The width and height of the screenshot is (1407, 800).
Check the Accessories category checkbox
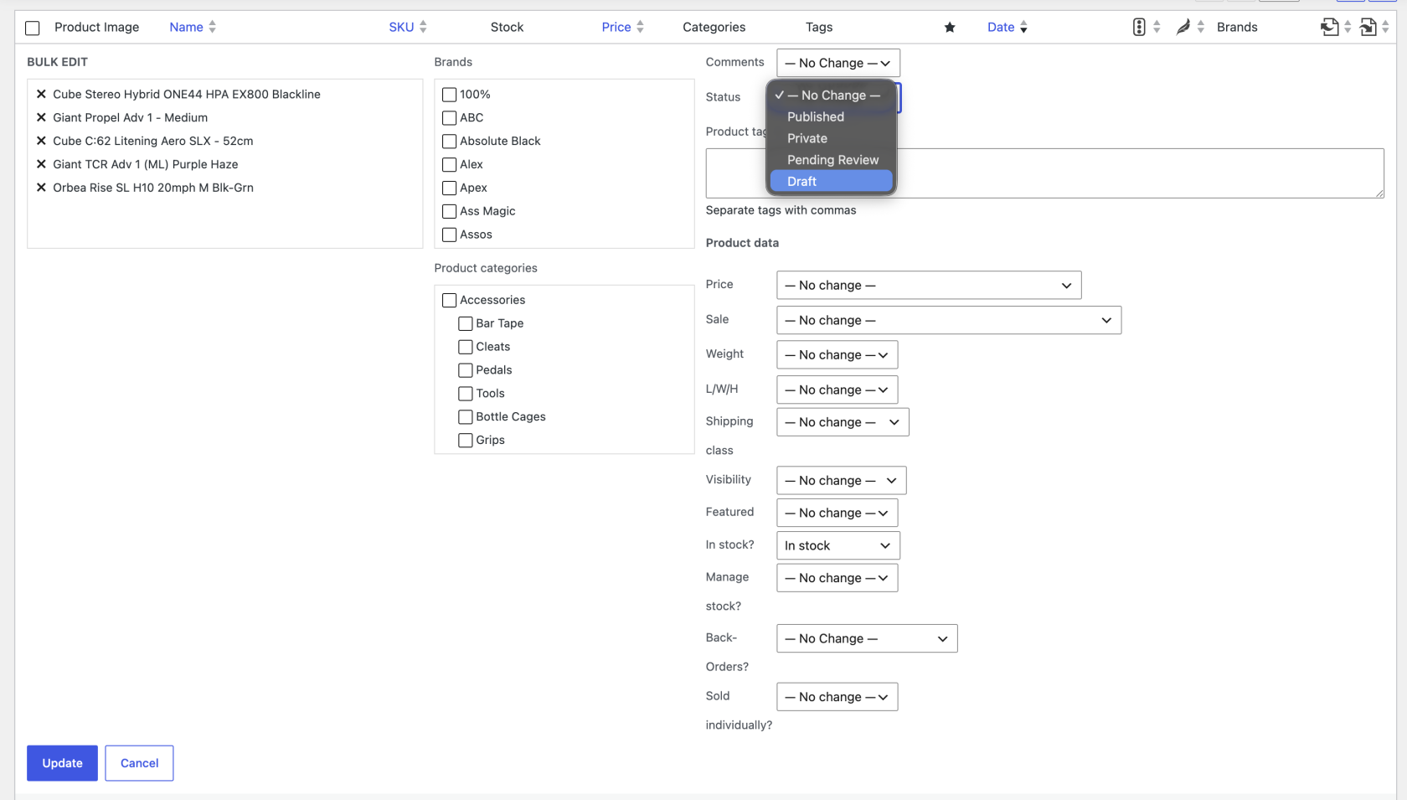tap(449, 300)
